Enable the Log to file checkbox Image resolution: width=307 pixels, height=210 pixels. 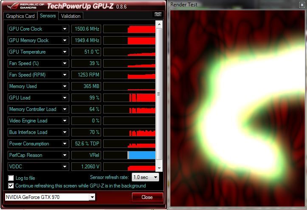coord(11,178)
